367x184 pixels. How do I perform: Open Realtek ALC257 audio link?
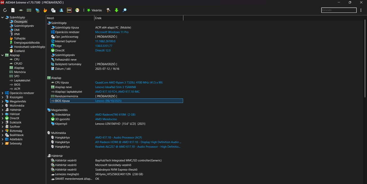click(138, 147)
